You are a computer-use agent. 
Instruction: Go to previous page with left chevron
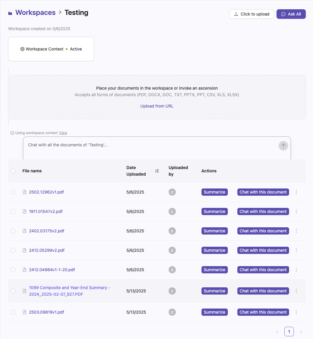277,332
